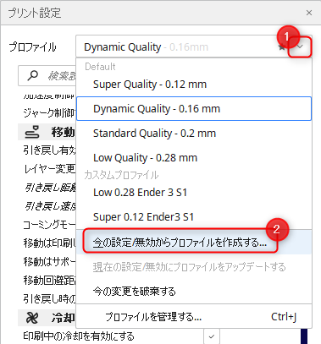
Task: Click 今の設定/無効からプロファイルを作成する
Action: click(194, 242)
